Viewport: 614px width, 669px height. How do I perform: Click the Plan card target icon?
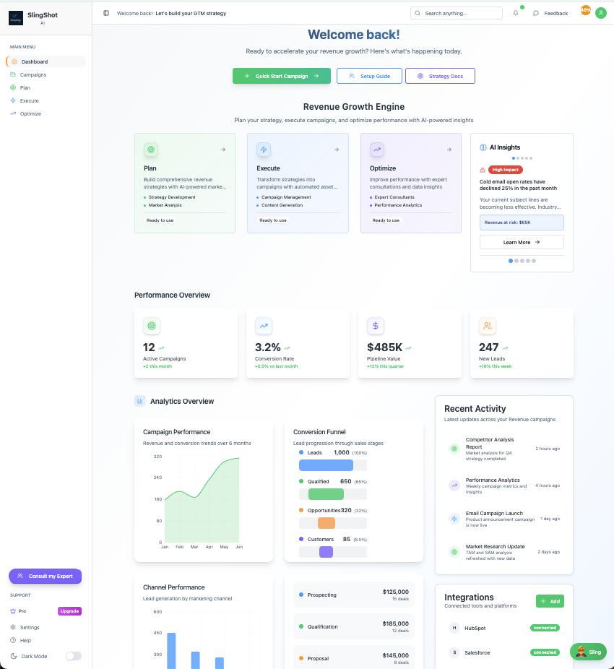[x=151, y=150]
